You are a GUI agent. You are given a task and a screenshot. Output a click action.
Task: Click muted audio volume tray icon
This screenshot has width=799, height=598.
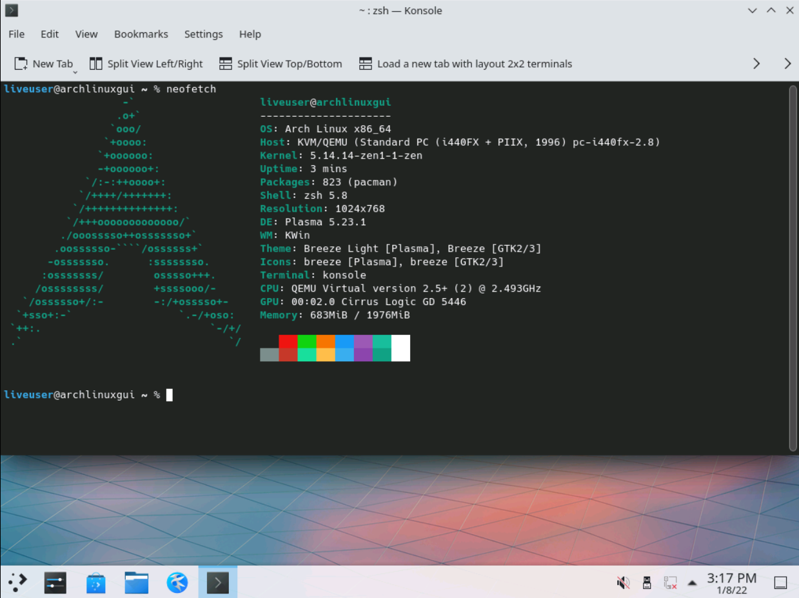(623, 583)
